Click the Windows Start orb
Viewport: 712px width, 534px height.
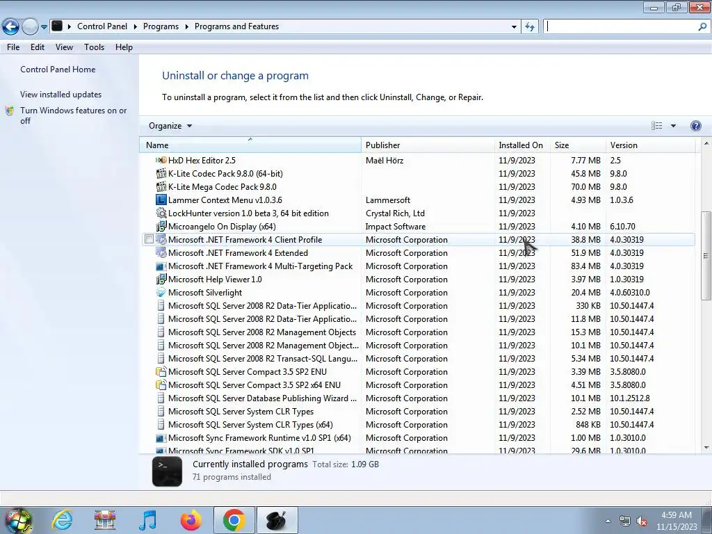(x=18, y=521)
